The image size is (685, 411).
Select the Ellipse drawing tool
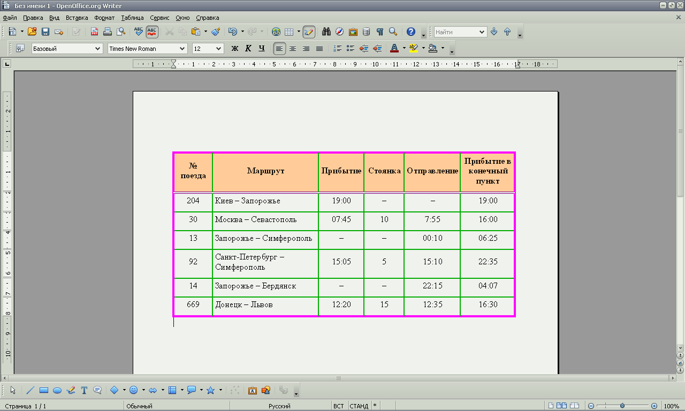[x=57, y=391]
